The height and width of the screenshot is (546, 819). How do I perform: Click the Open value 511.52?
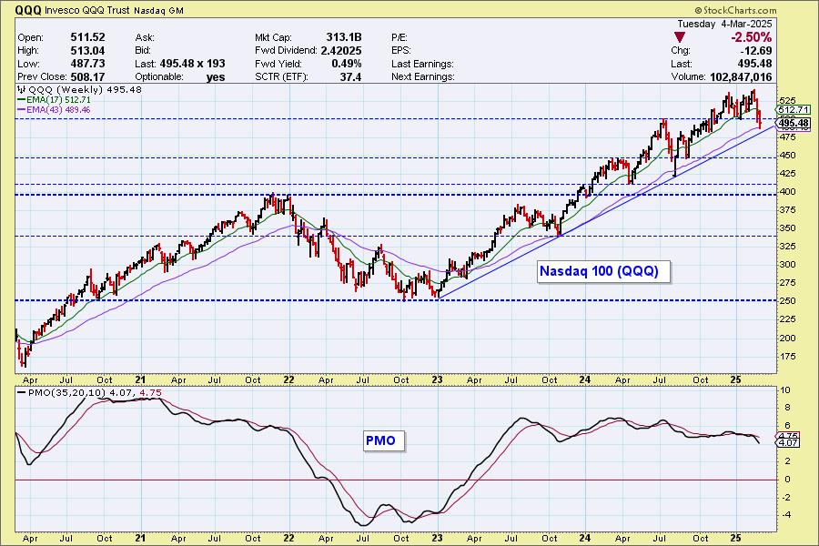pos(87,37)
